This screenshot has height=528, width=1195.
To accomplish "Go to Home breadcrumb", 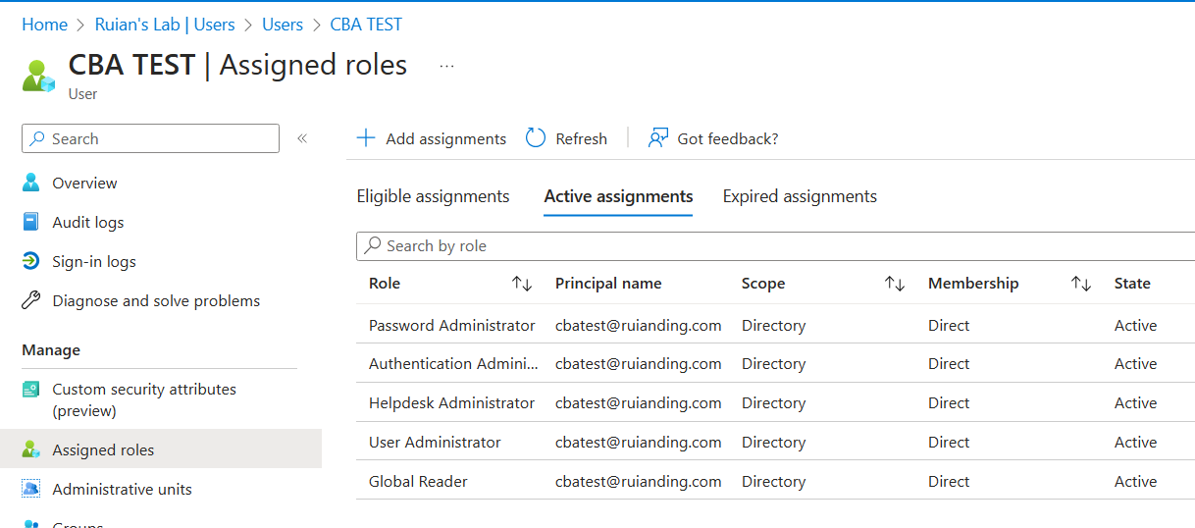I will pyautogui.click(x=44, y=25).
